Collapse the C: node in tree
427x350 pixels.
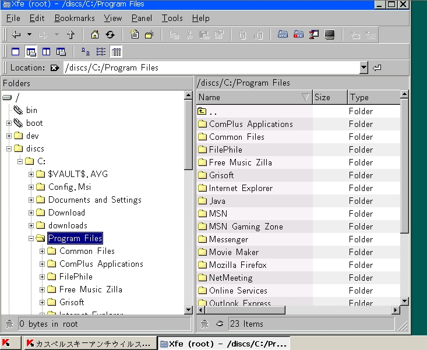(20, 161)
